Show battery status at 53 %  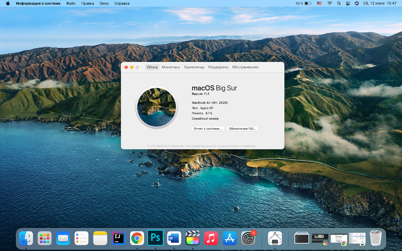[304, 3]
